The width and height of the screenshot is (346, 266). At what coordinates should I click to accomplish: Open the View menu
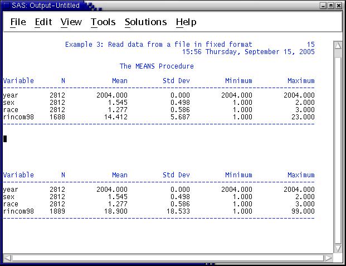click(x=71, y=22)
